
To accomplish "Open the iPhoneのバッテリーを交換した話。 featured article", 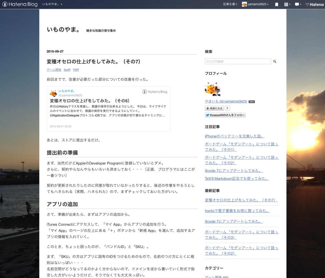I will 234,136.
